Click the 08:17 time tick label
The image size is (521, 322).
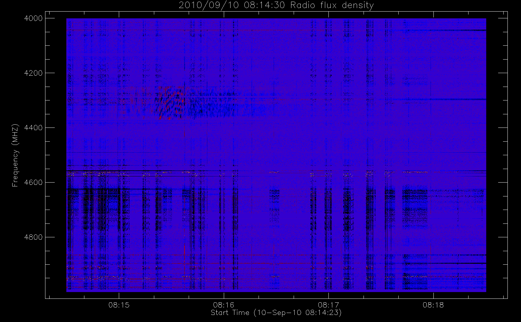[328, 305]
